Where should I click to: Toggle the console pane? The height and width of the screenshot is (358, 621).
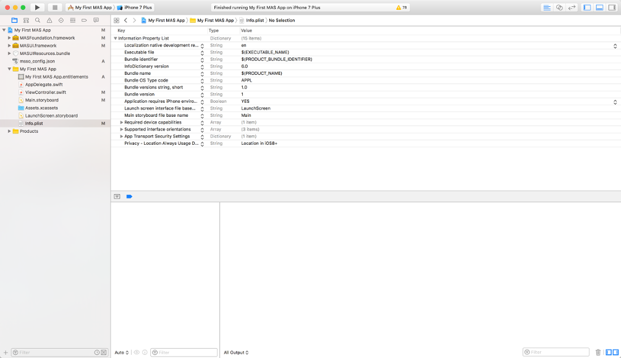(x=615, y=352)
